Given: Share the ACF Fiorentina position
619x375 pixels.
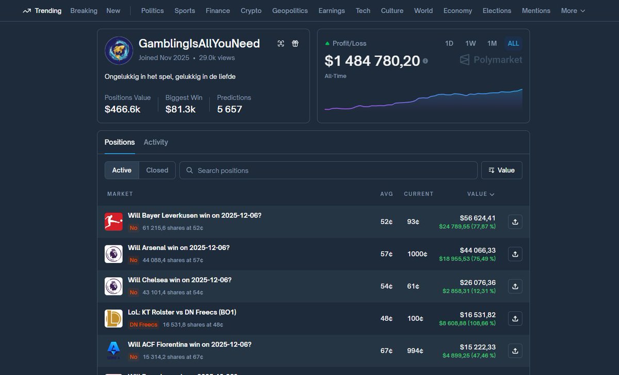Looking at the screenshot, I should [515, 351].
